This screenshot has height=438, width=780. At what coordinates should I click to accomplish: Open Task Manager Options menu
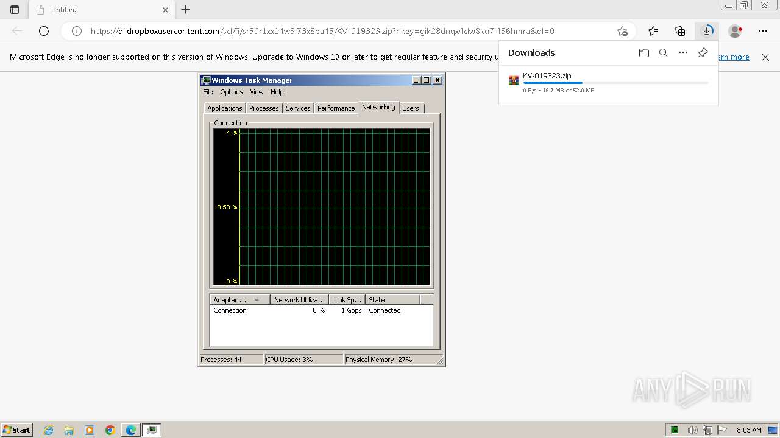[x=232, y=92]
